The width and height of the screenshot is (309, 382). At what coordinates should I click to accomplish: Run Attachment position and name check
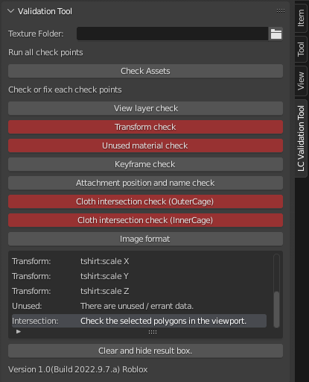[145, 183]
